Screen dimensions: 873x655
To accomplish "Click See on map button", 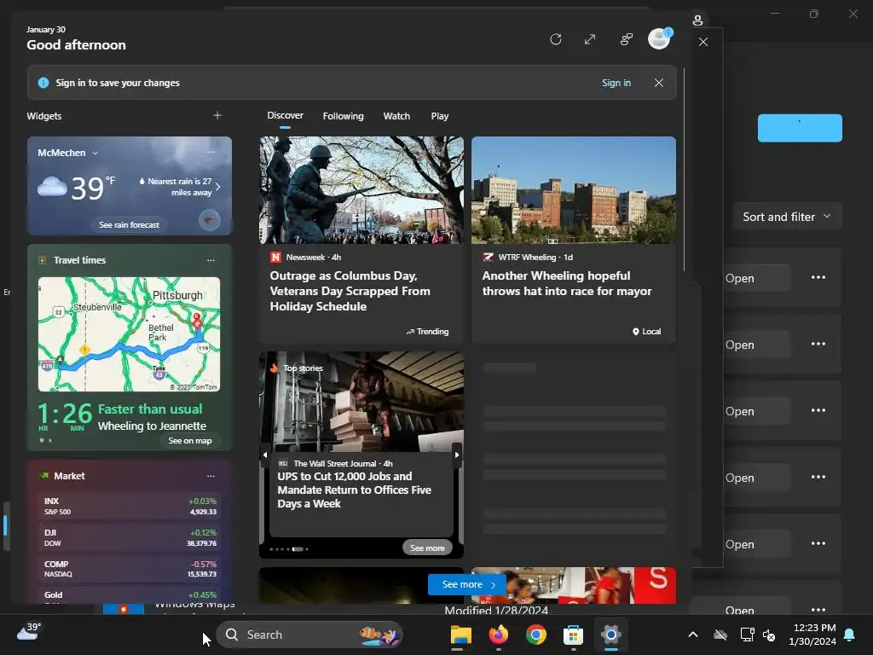I will click(x=190, y=441).
